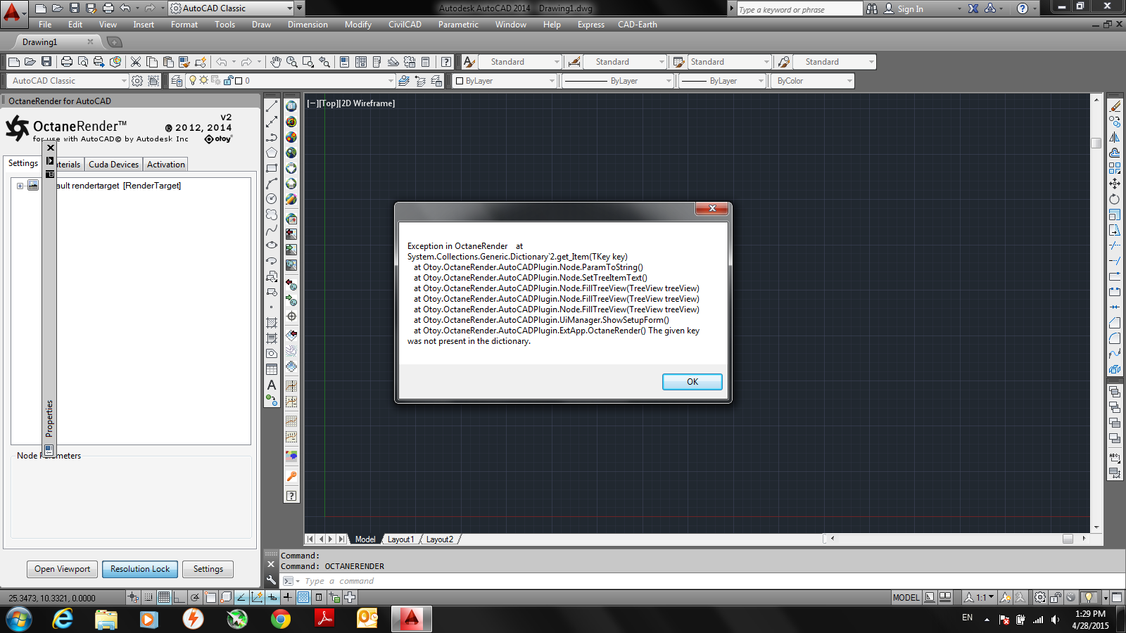Click the horizontal scrollbar thumb of drawing area
The image size is (1126, 633).
click(x=1068, y=539)
